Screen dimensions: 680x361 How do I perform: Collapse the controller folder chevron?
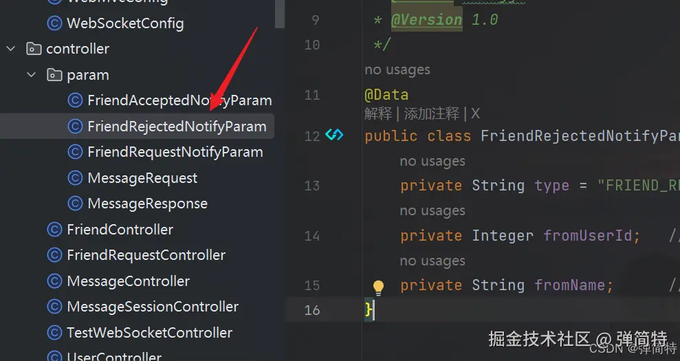(11, 49)
